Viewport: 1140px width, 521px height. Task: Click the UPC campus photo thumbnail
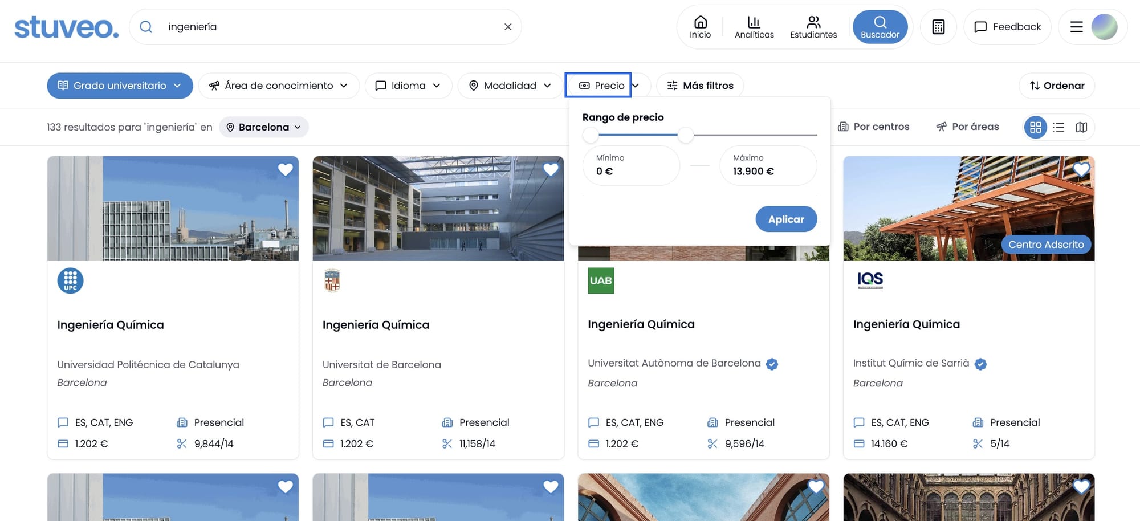[173, 209]
